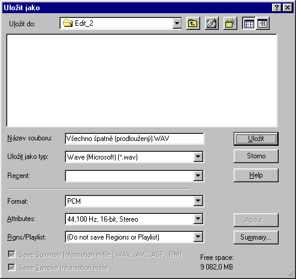This screenshot has height=279, width=296.
Task: Switch to details view
Action: (262, 23)
